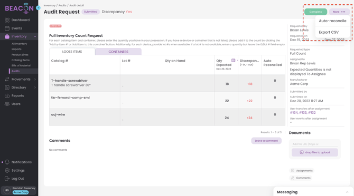
Task: Select Auto-reconcile from the More menu
Action: click(332, 21)
